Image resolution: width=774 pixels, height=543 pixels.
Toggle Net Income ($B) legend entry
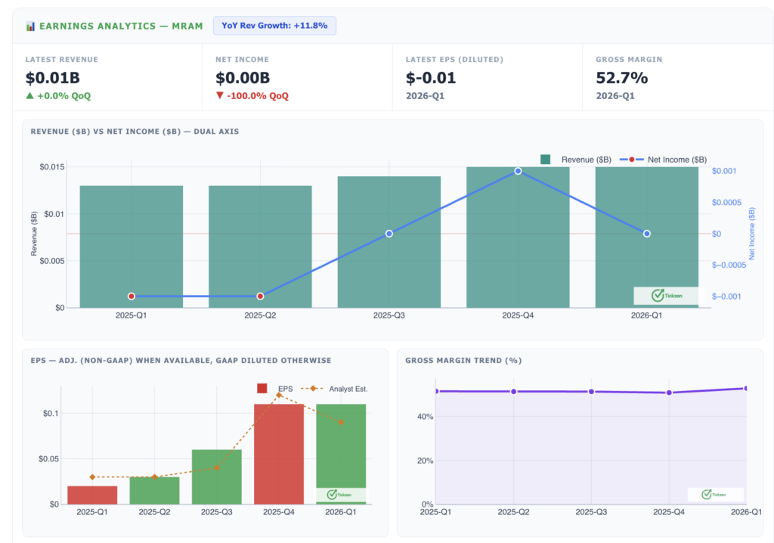[663, 160]
